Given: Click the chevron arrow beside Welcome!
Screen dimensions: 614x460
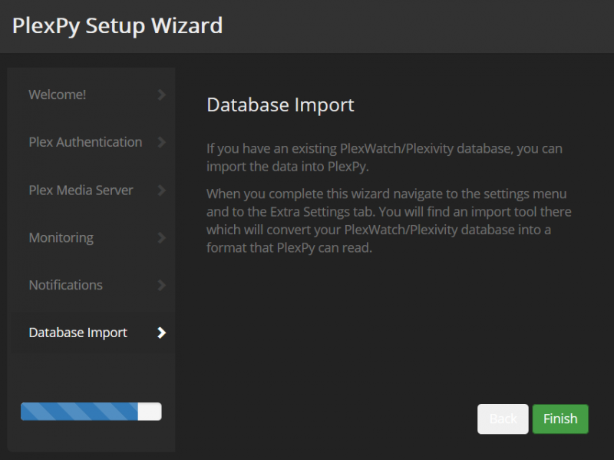Looking at the screenshot, I should coord(161,95).
